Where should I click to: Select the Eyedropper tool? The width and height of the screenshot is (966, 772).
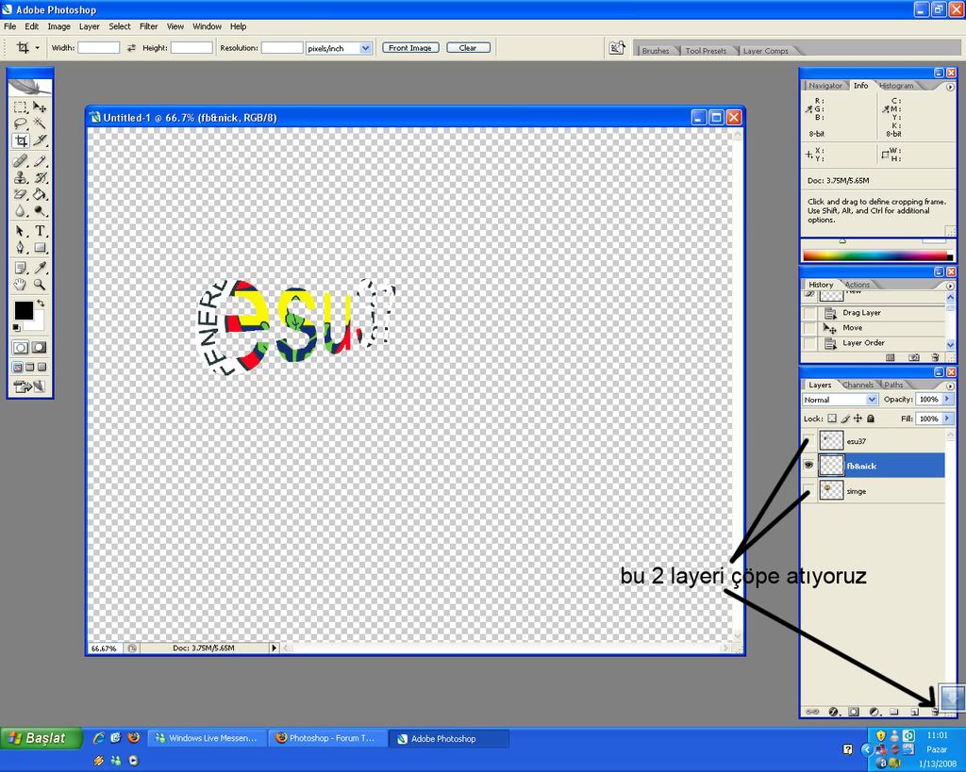coord(40,268)
